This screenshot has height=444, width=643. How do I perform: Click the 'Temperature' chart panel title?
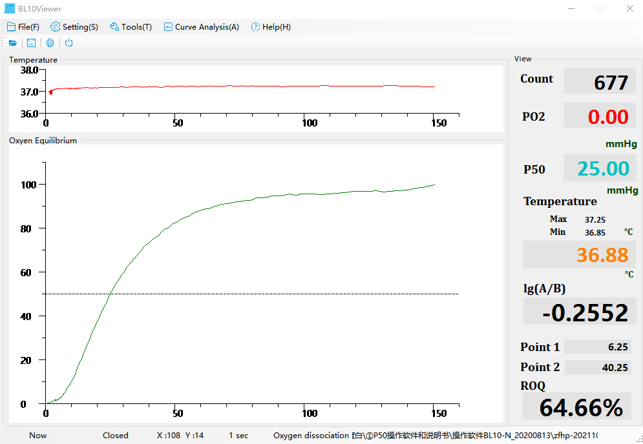point(33,60)
